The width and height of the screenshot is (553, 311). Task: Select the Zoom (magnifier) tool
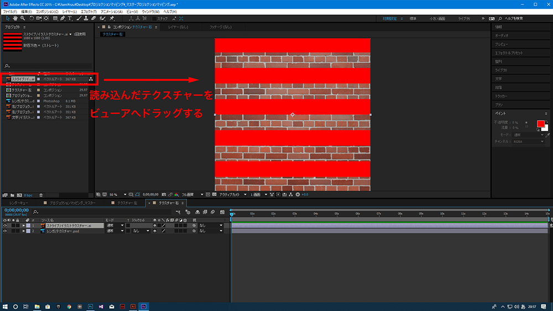pos(22,18)
